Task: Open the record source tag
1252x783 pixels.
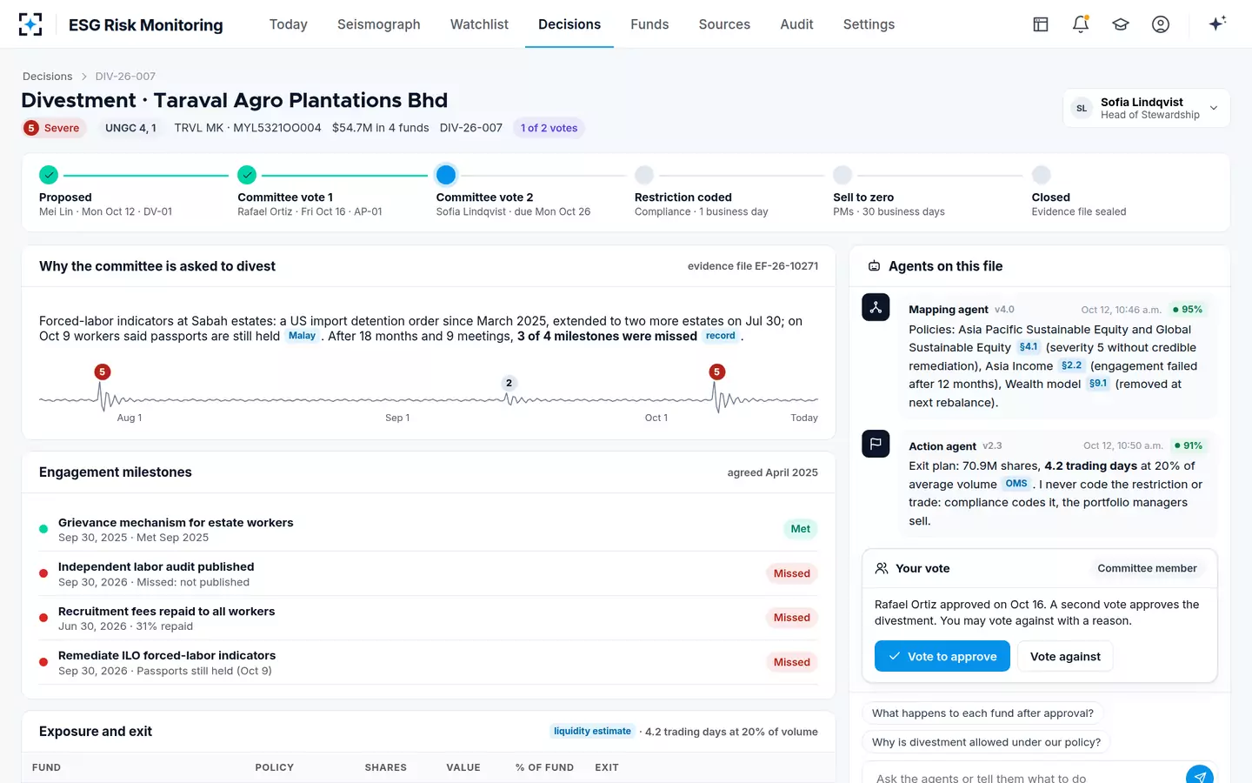Action: (721, 336)
